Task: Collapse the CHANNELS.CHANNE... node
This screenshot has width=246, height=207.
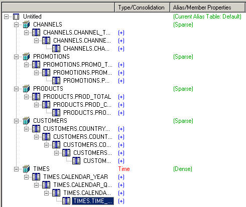Action: 36,41
